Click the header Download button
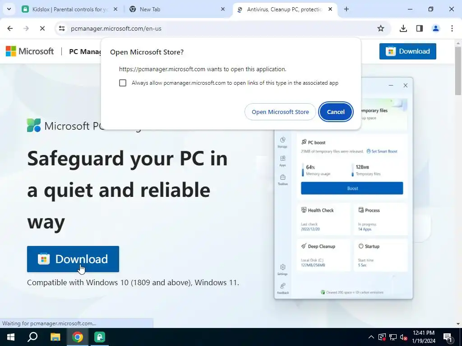The height and width of the screenshot is (346, 462). 407,51
